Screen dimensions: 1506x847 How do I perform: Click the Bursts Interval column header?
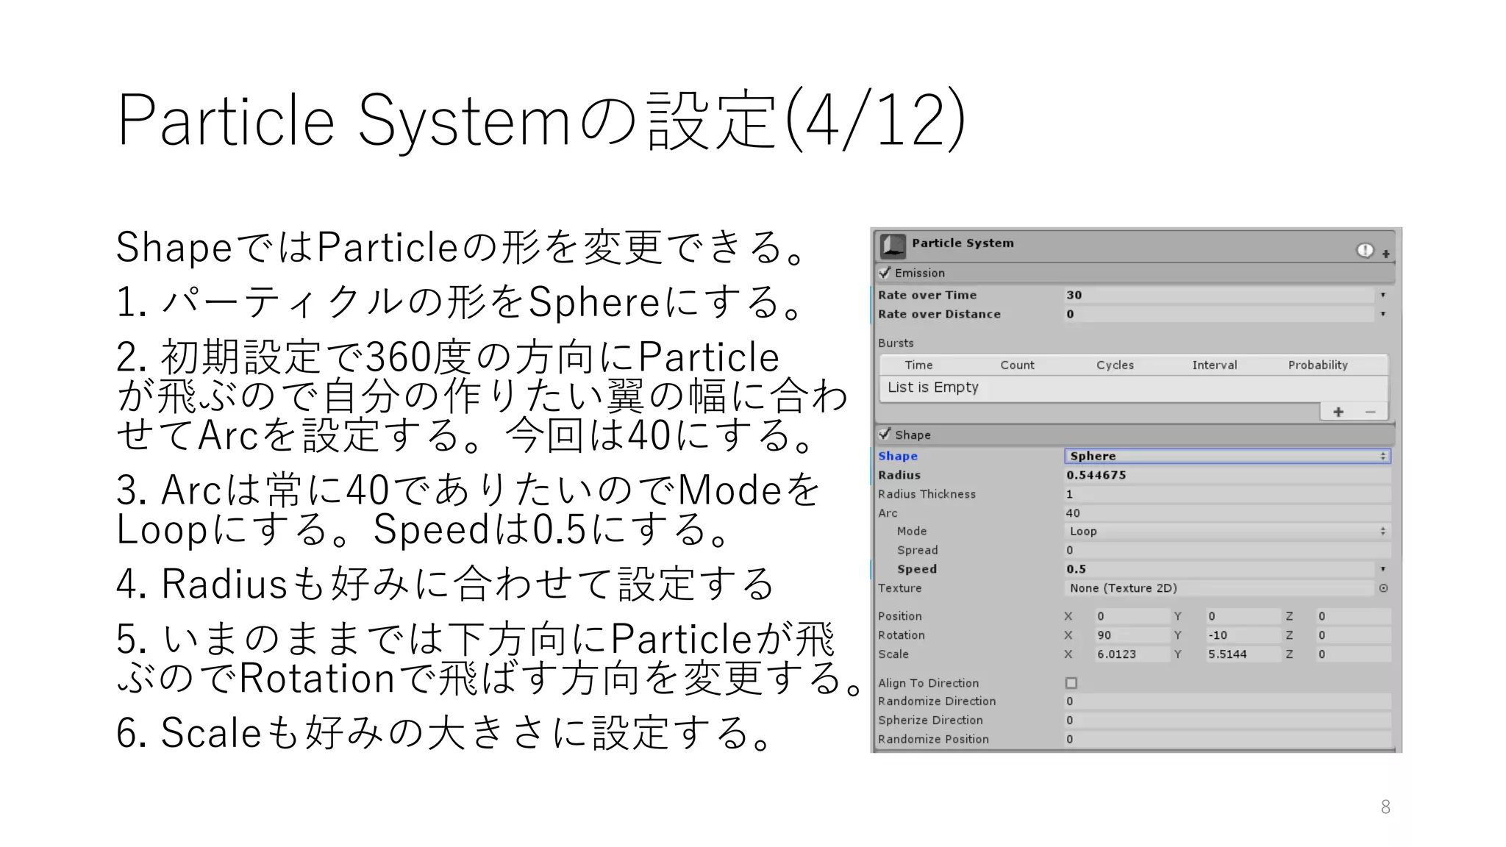[1214, 365]
